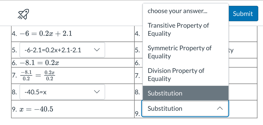Click the -8.1 = 0.2x statement cell
The width and height of the screenshot is (263, 125).
point(40,63)
